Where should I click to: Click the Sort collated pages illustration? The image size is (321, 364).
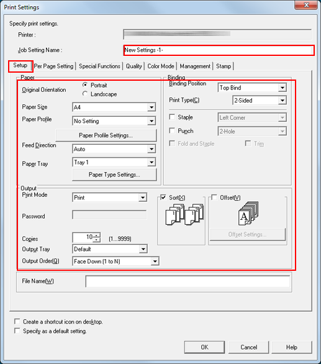[x=184, y=214]
